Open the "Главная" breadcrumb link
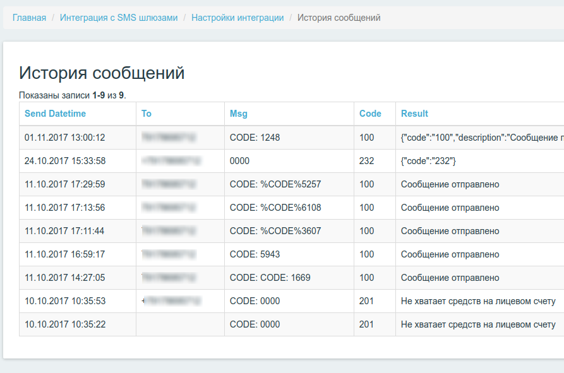Screen dimensions: 564x373 [28, 18]
